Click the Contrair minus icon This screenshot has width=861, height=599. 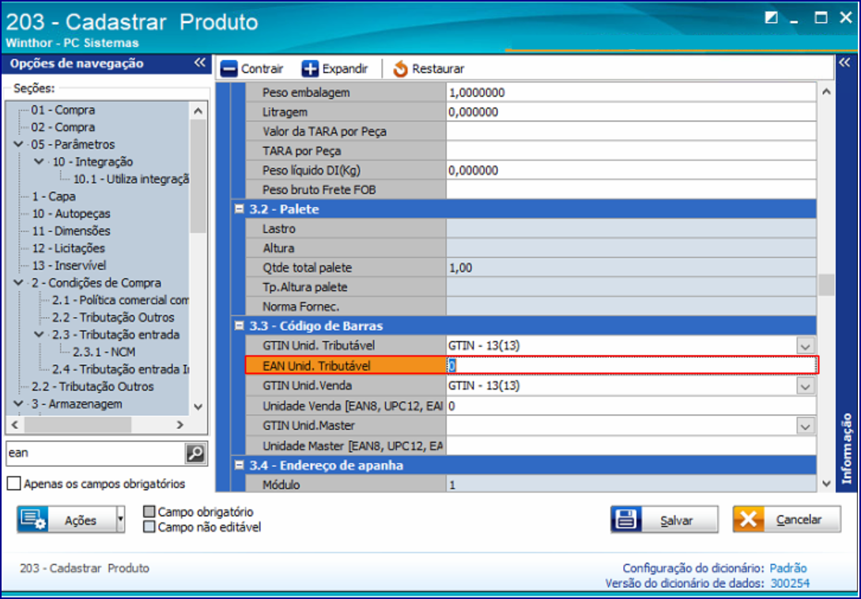pyautogui.click(x=229, y=70)
